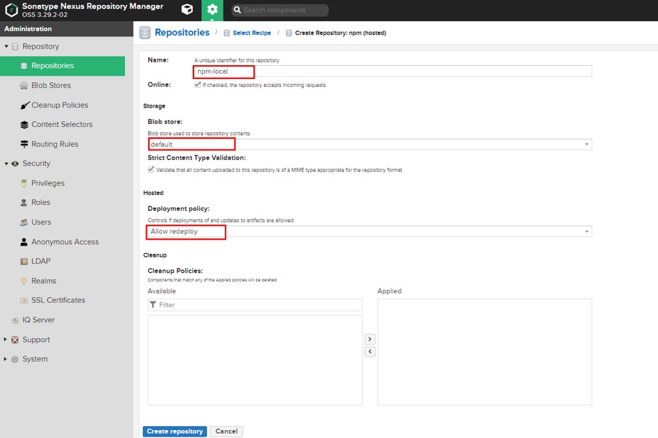Click the Security eye icon
658x438 pixels.
pos(15,163)
